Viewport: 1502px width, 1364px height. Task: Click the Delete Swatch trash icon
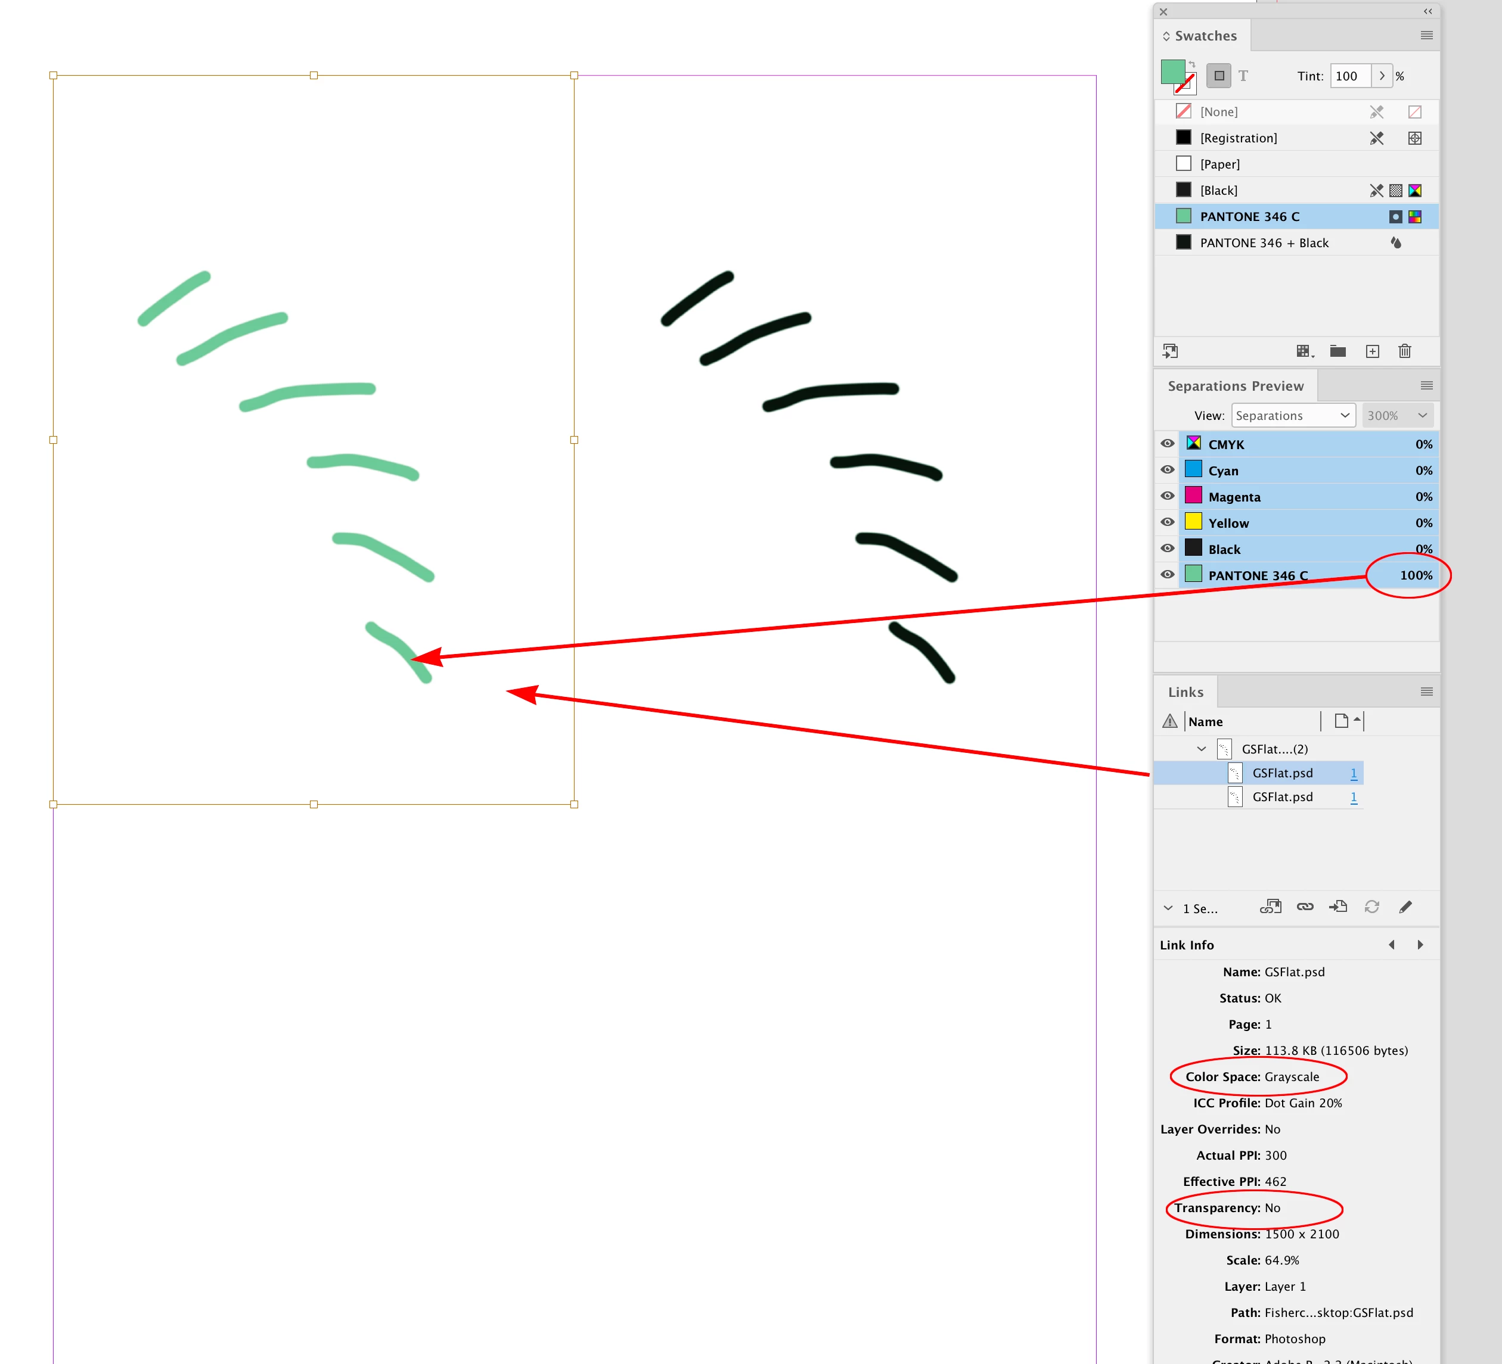pos(1404,351)
